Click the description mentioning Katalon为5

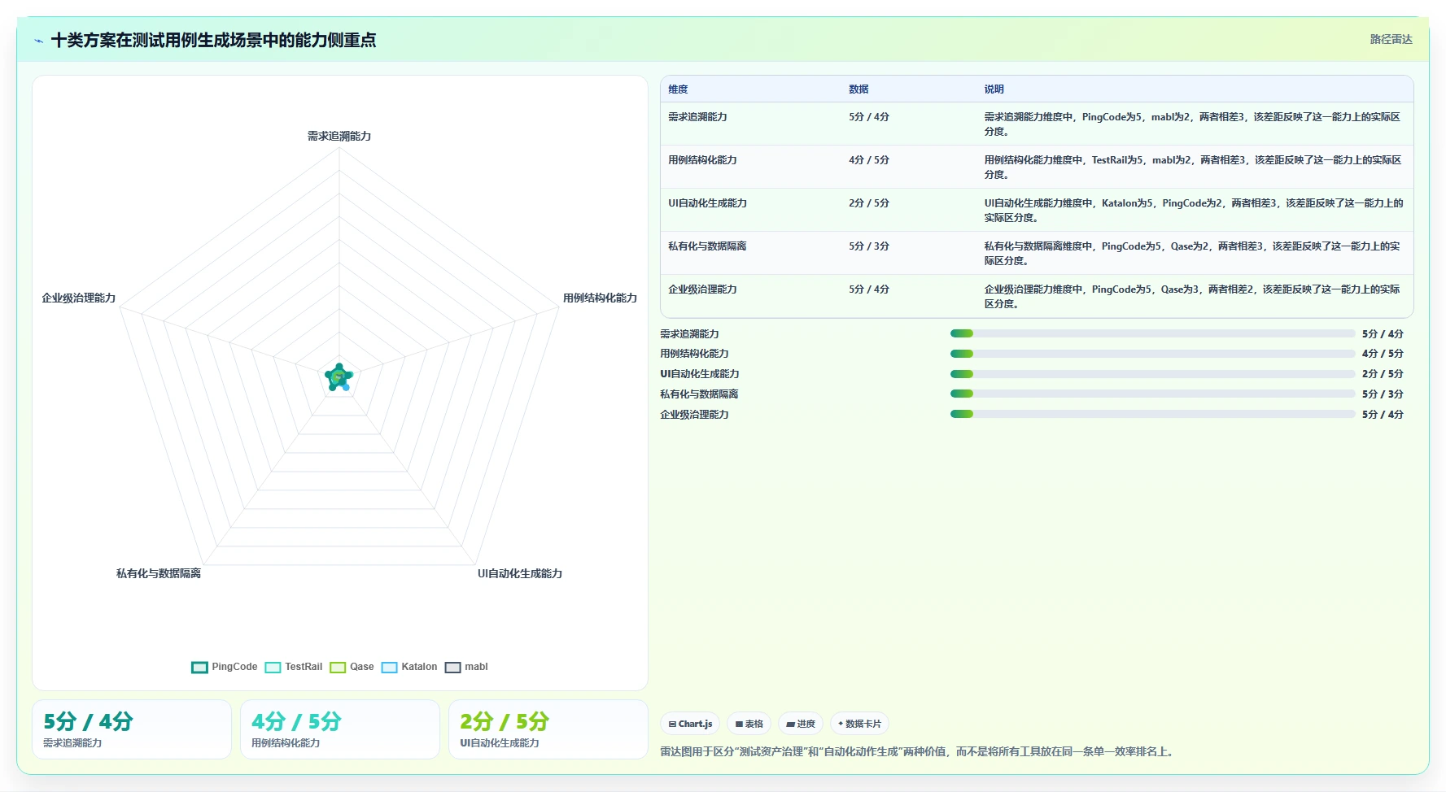coord(1194,211)
